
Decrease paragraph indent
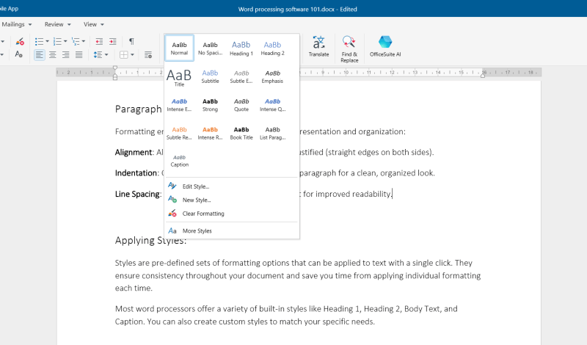point(98,41)
